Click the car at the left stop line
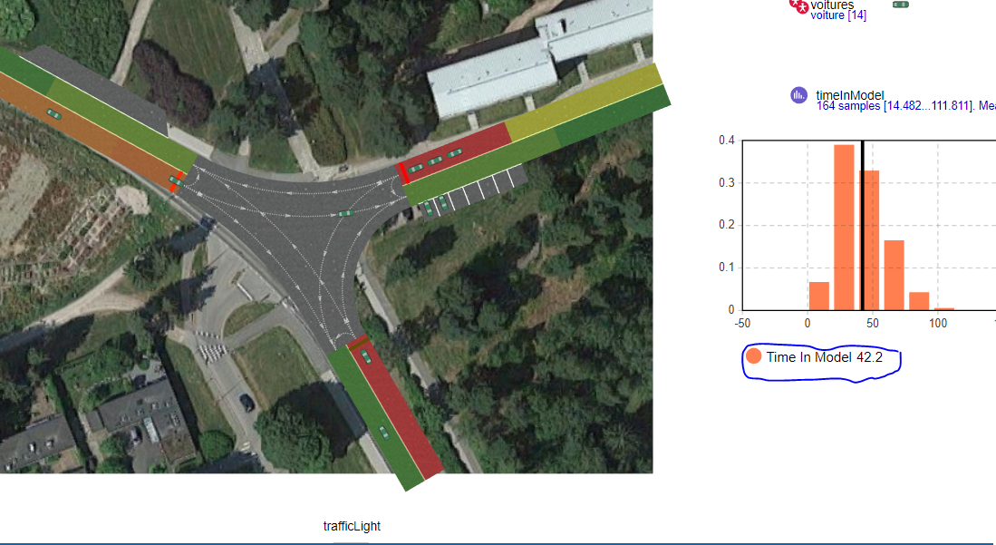This screenshot has width=996, height=545. pos(175,182)
